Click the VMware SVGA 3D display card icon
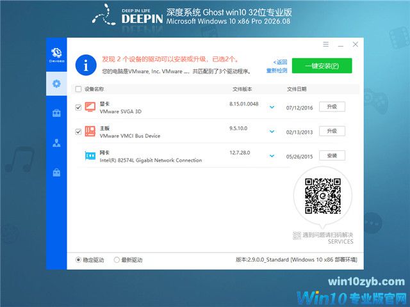The image size is (410, 307). [90, 107]
